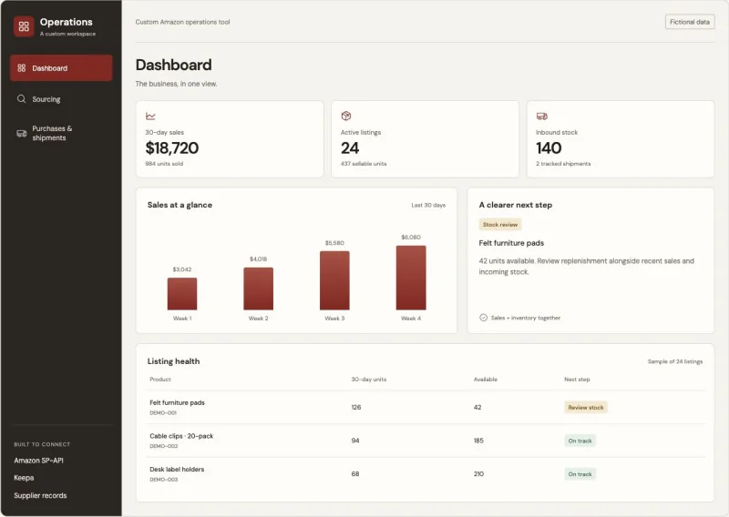Viewport: 729px width, 517px height.
Task: Click the 30-day sales chart icon
Action: [x=150, y=117]
